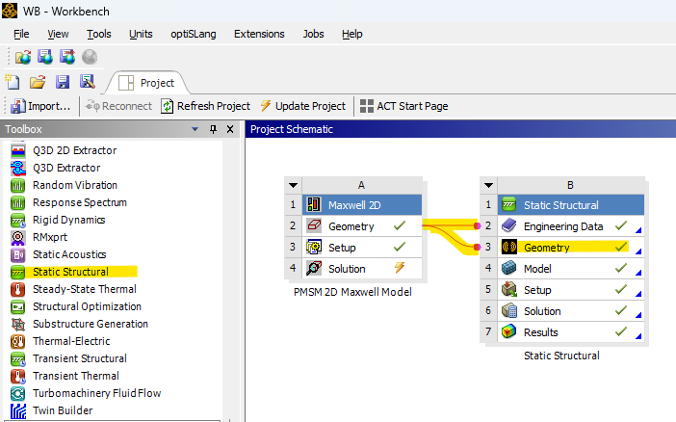Open the Toolbox panel options dropdown
The image size is (676, 422).
pyautogui.click(x=195, y=129)
